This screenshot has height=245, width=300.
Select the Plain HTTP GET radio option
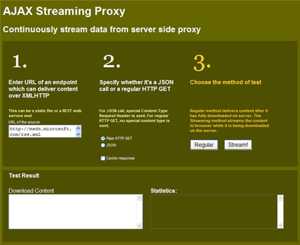pos(103,139)
